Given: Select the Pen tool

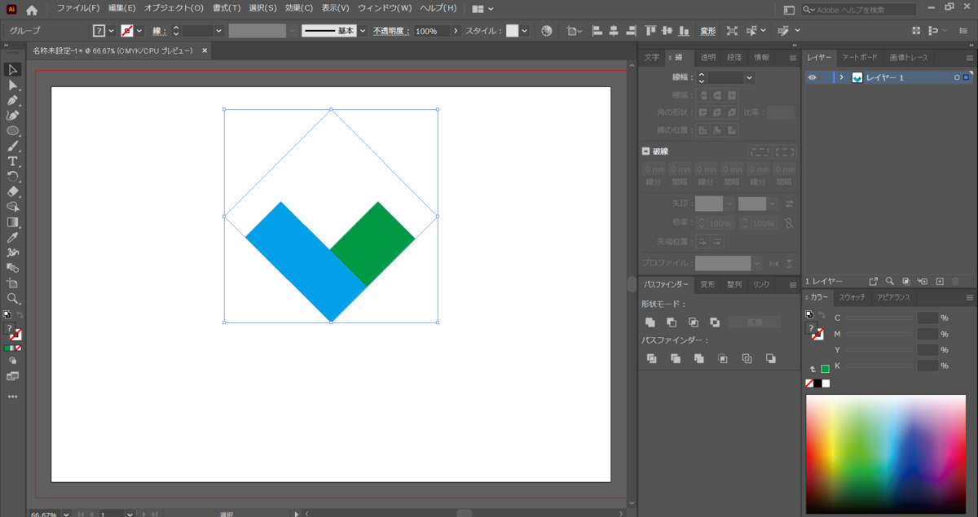Looking at the screenshot, I should pos(12,100).
